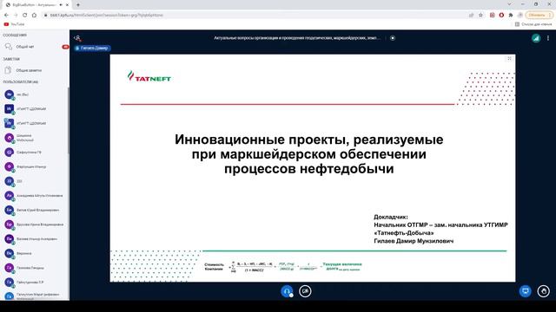The height and width of the screenshot is (312, 556).
Task: Open a new browser tab
Action: click(78, 5)
